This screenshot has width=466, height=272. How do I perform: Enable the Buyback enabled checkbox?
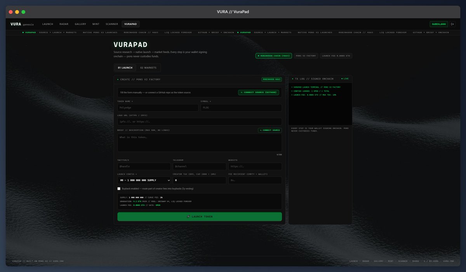click(119, 189)
